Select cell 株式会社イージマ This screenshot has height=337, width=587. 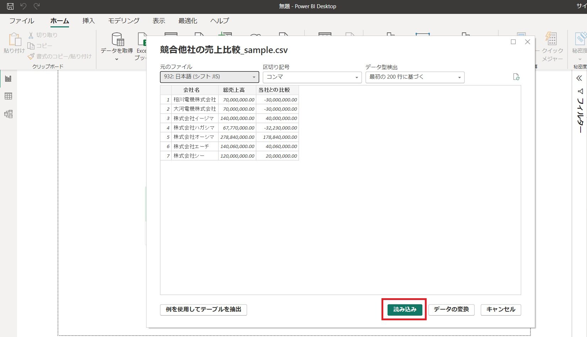195,118
